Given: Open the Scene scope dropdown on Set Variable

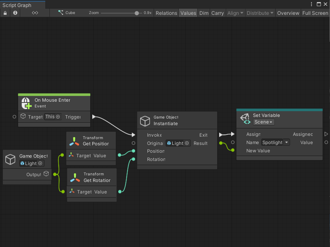Looking at the screenshot, I should click(263, 122).
